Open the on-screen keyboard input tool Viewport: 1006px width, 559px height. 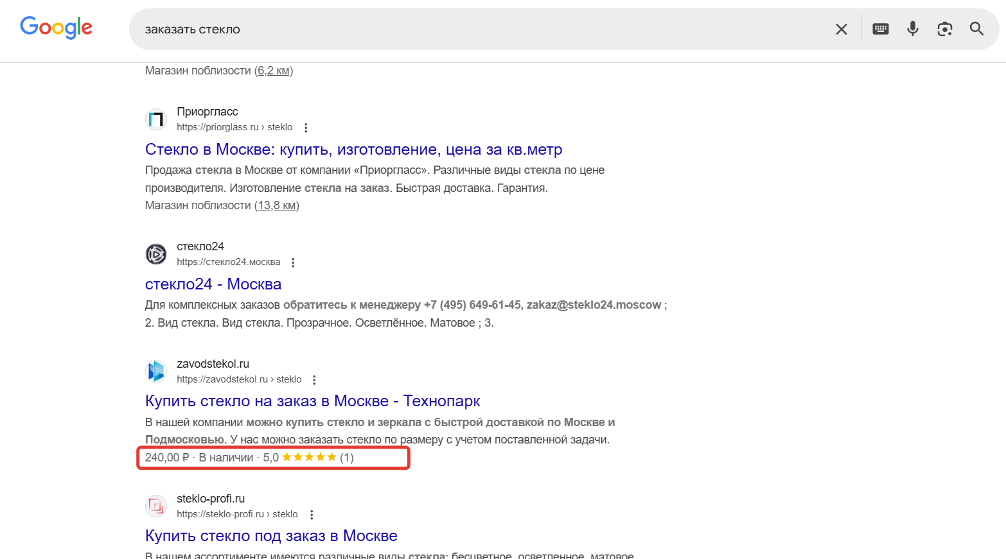pyautogui.click(x=881, y=29)
